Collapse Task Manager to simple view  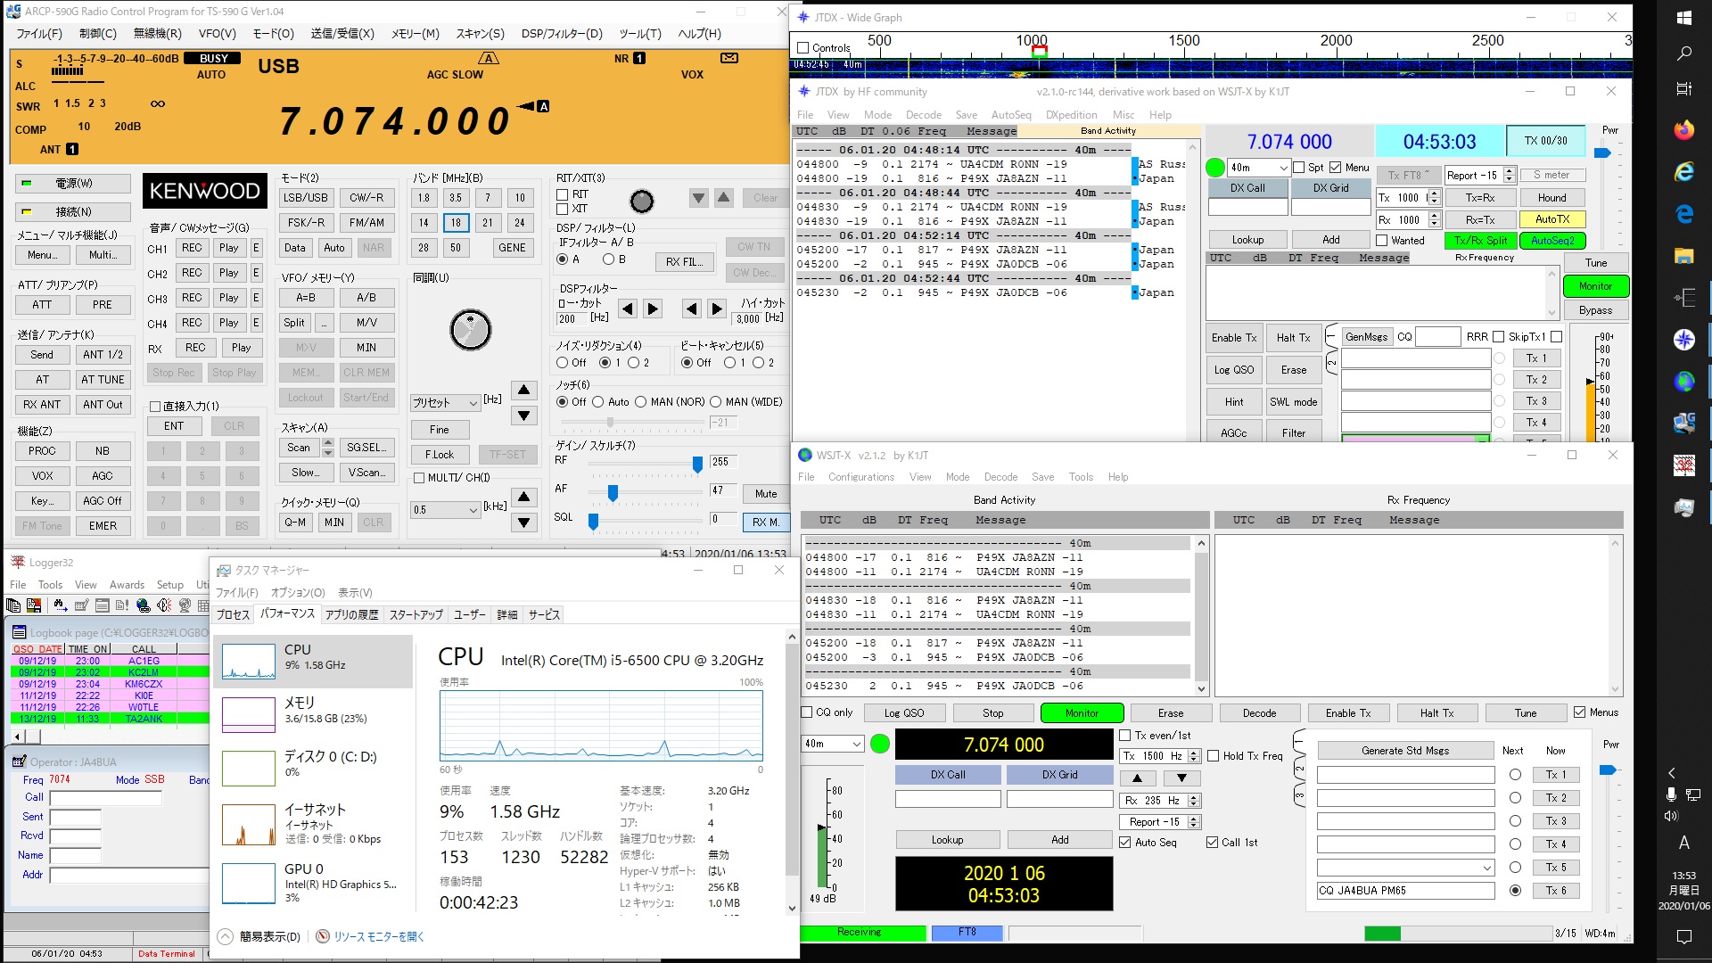(260, 937)
